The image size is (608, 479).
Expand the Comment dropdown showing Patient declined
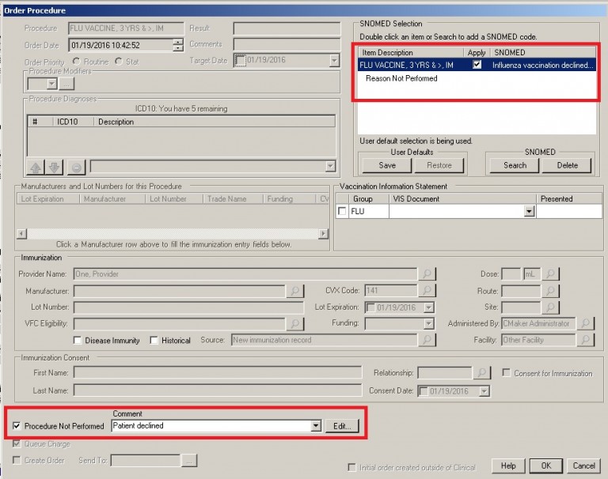(x=316, y=426)
